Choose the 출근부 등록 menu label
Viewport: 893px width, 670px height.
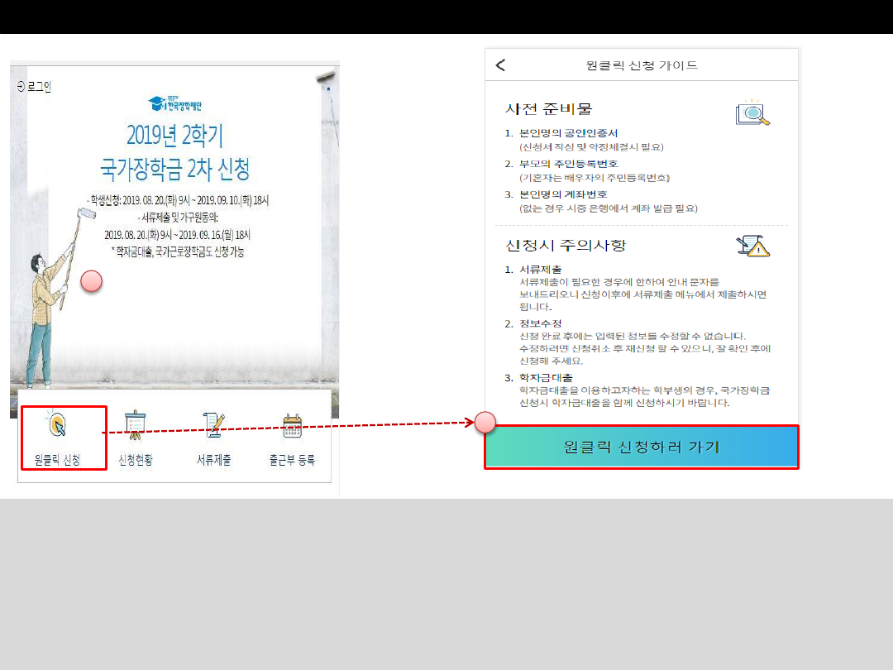292,460
